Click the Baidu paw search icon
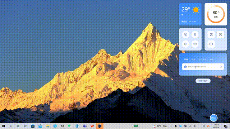Image resolution: width=230 pixels, height=129 pixels. pos(185,67)
